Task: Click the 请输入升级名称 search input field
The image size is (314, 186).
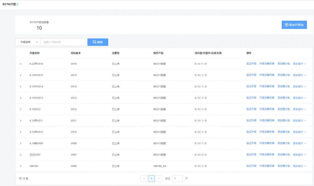Action: click(x=64, y=42)
